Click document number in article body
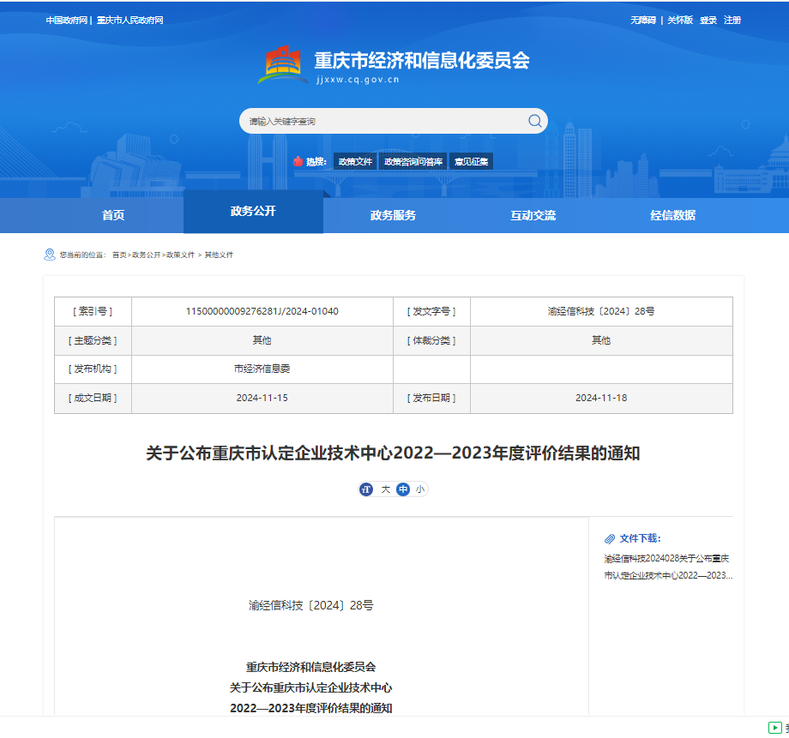This screenshot has height=738, width=789. [x=311, y=605]
